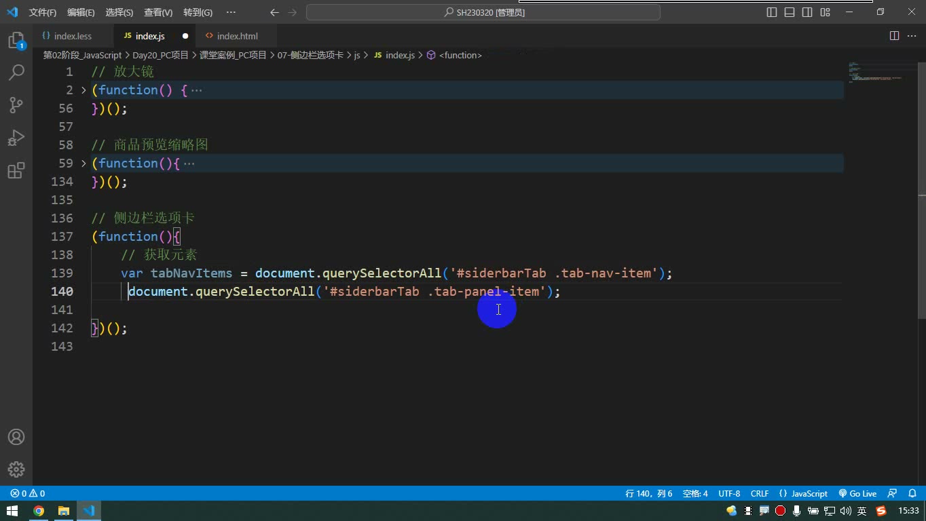926x521 pixels.
Task: Go forward using the right arrow
Action: pos(293,12)
